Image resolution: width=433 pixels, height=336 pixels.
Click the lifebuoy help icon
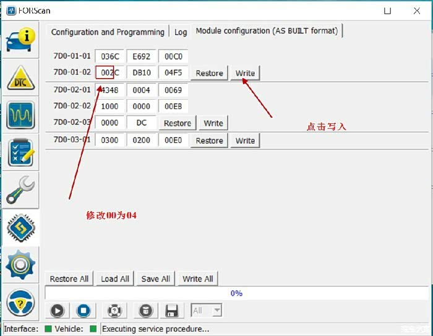pos(114,310)
